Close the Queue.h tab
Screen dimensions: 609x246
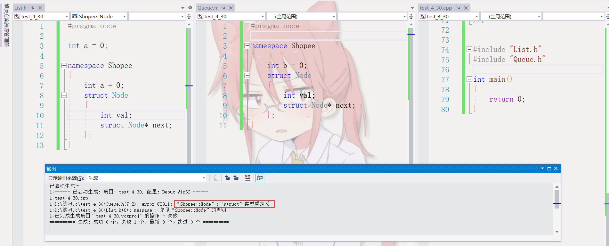pyautogui.click(x=231, y=8)
